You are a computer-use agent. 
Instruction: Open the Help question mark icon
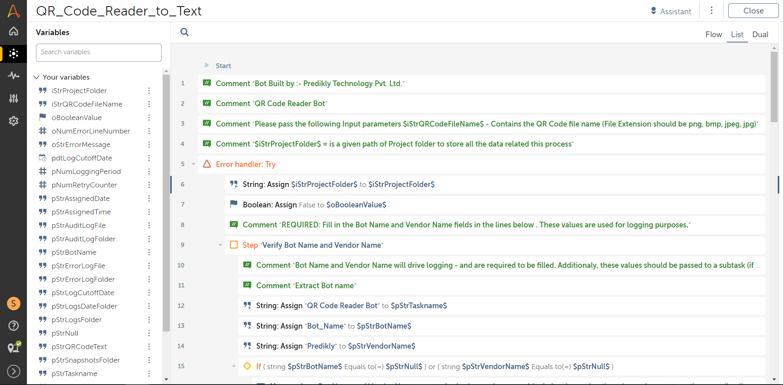click(x=13, y=325)
